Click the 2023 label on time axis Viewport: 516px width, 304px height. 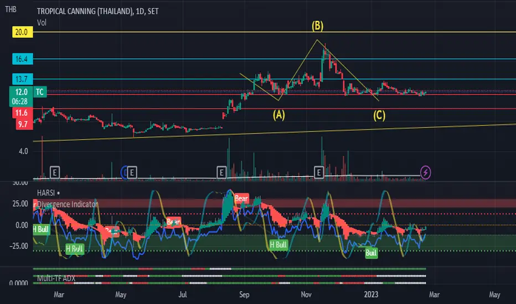[x=371, y=295]
